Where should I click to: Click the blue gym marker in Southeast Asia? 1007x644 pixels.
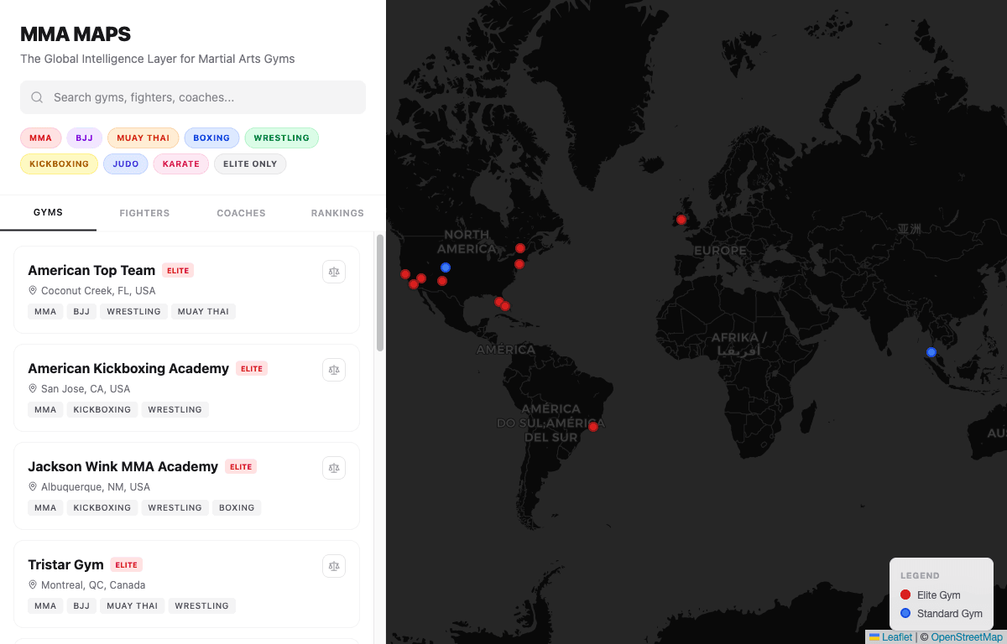[931, 352]
